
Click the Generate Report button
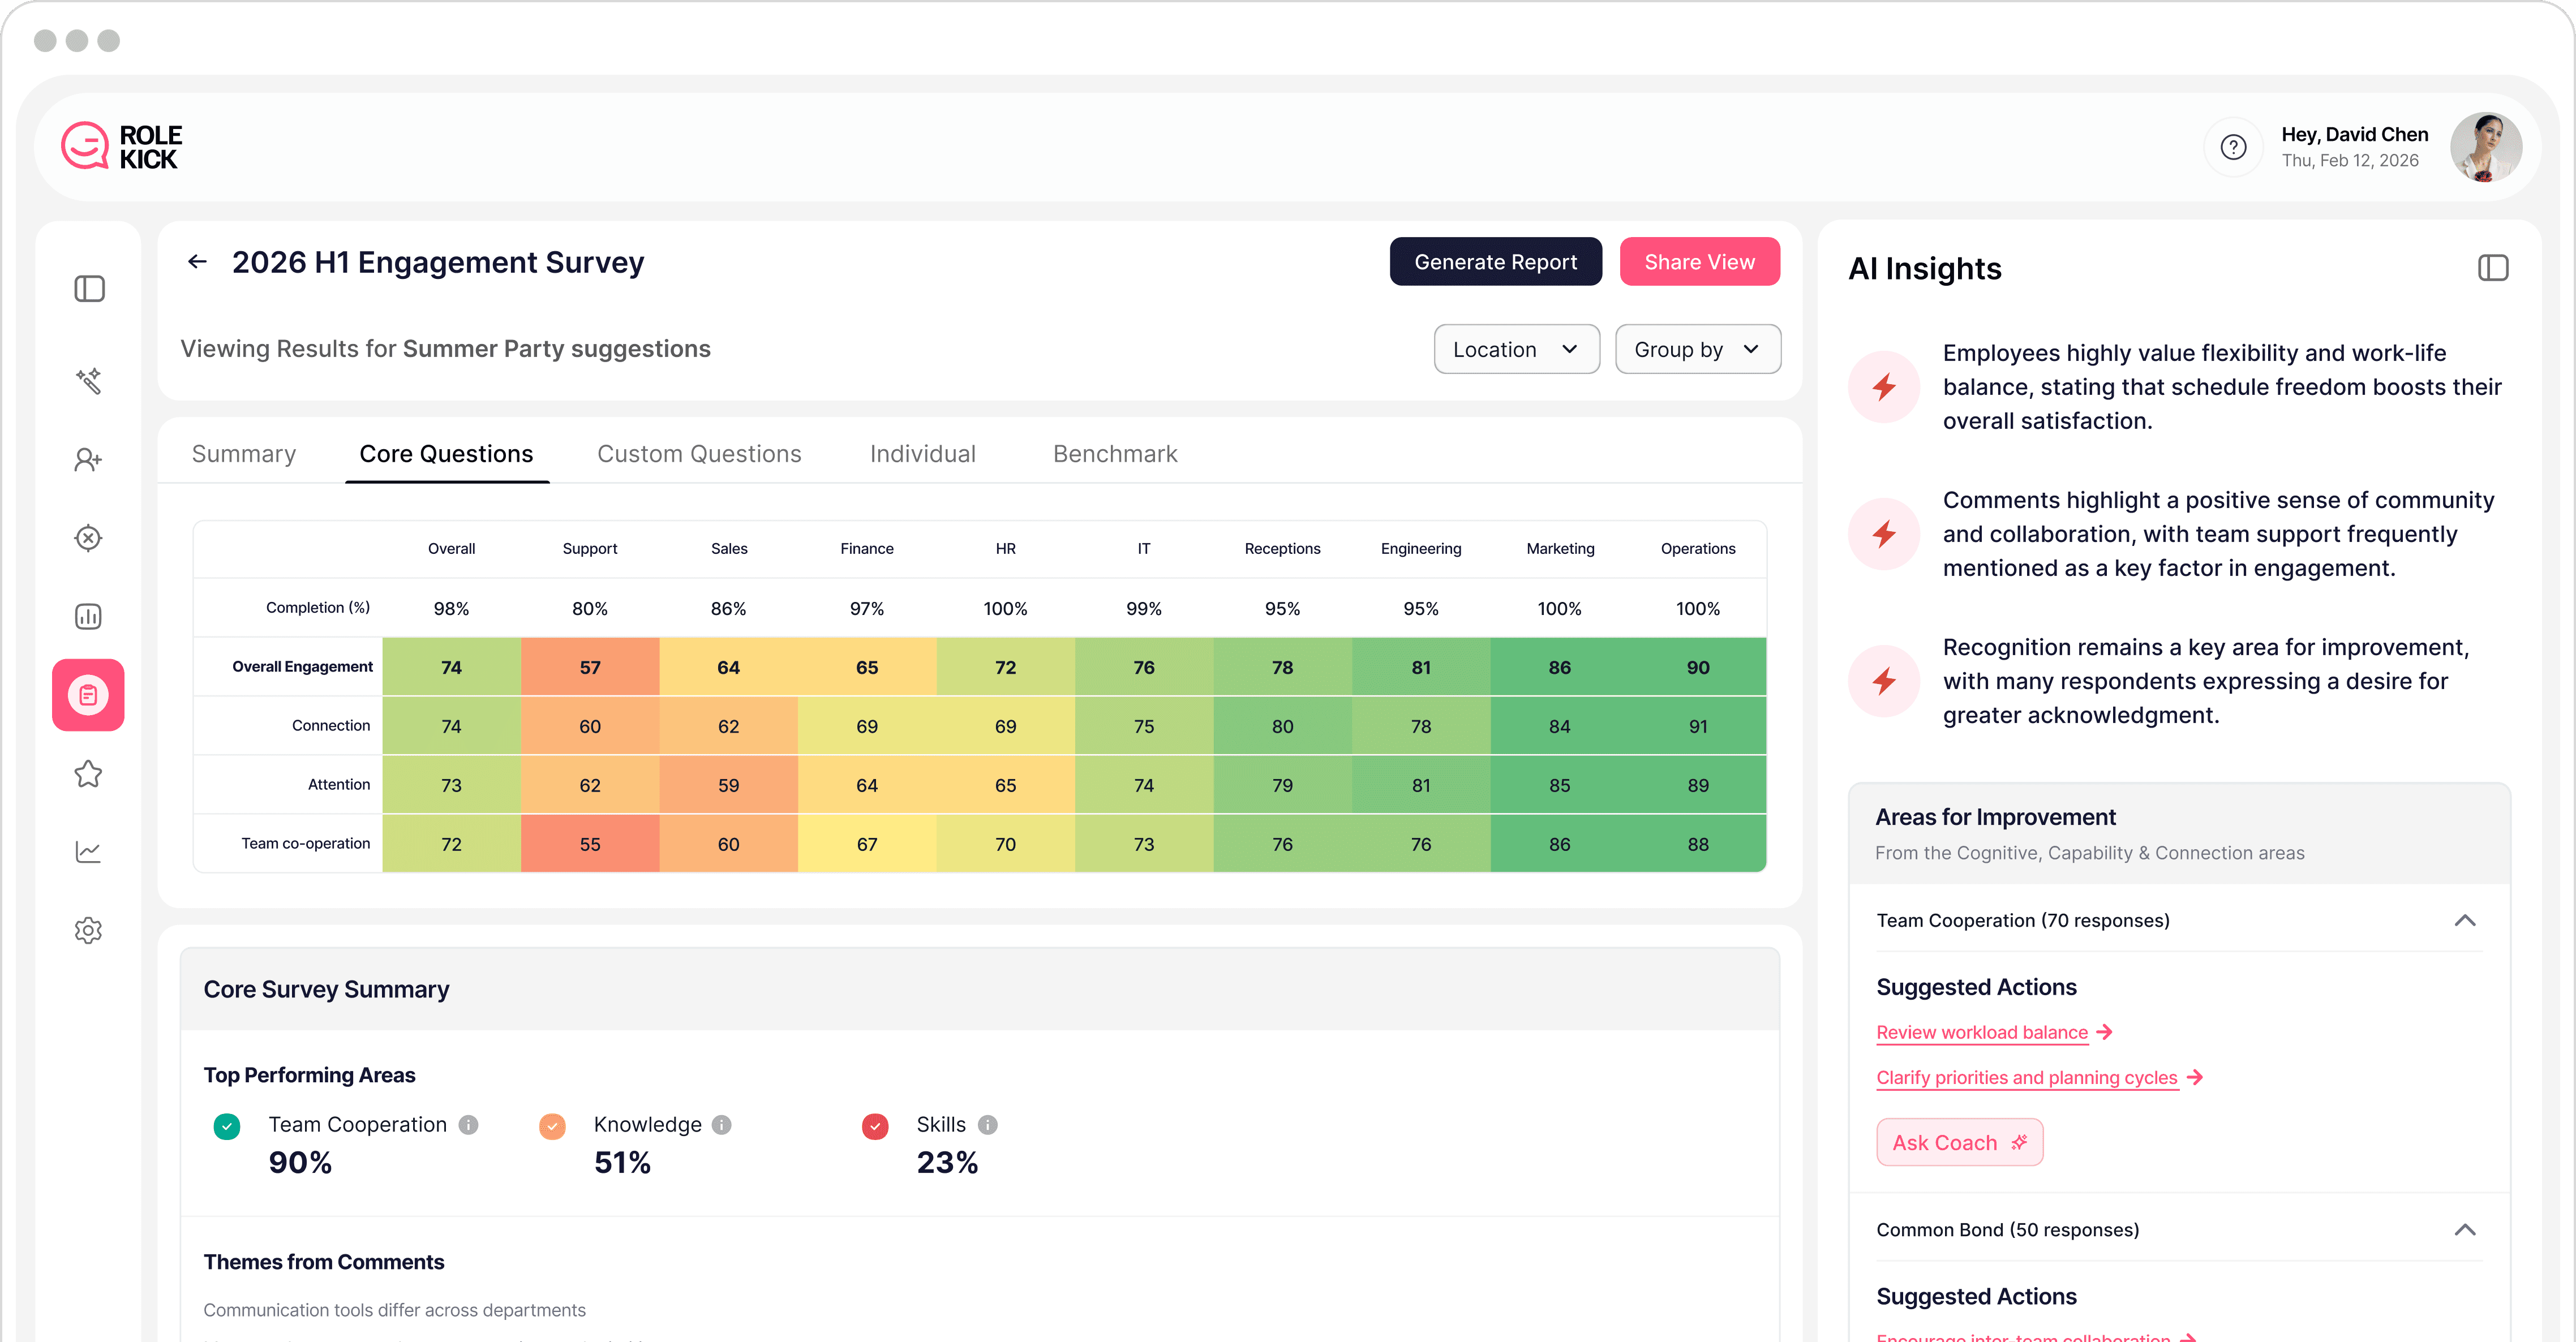(x=1495, y=262)
